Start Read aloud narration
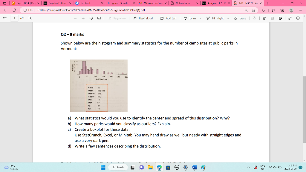 tap(143, 18)
